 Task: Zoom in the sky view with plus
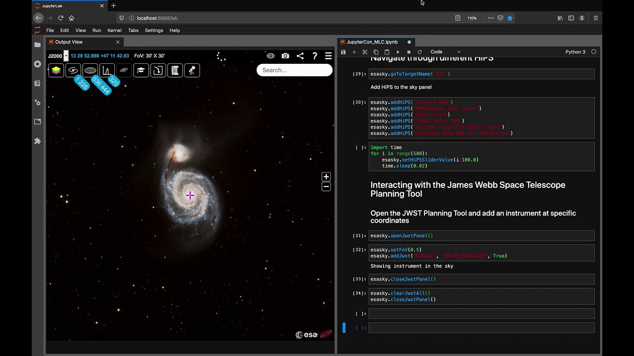coord(326,177)
